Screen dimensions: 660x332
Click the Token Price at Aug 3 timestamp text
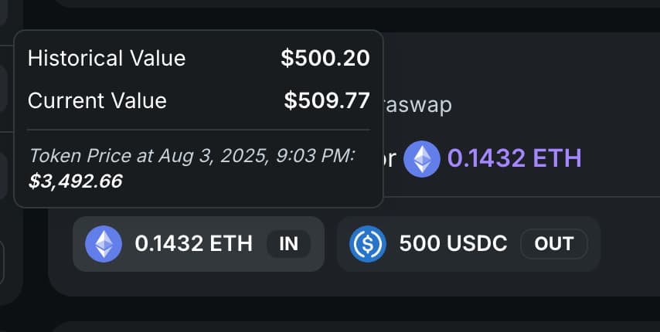(x=191, y=155)
